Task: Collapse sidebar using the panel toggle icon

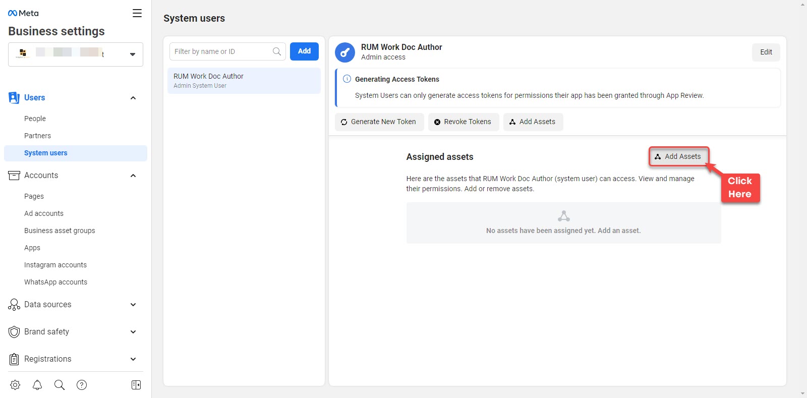Action: click(136, 385)
